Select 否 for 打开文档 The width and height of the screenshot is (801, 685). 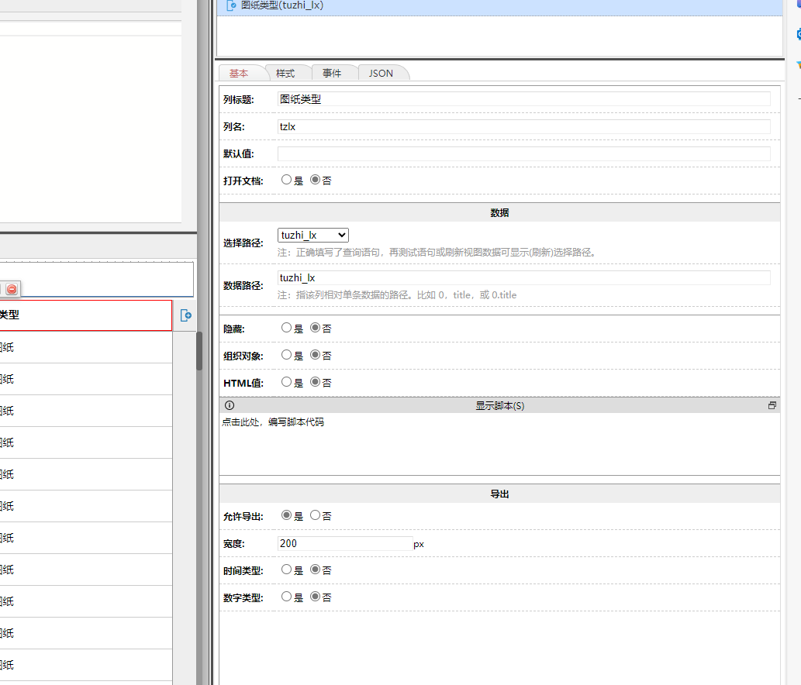[x=315, y=180]
